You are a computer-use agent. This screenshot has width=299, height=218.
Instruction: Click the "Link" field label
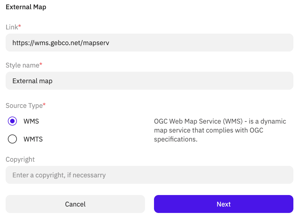(12, 27)
